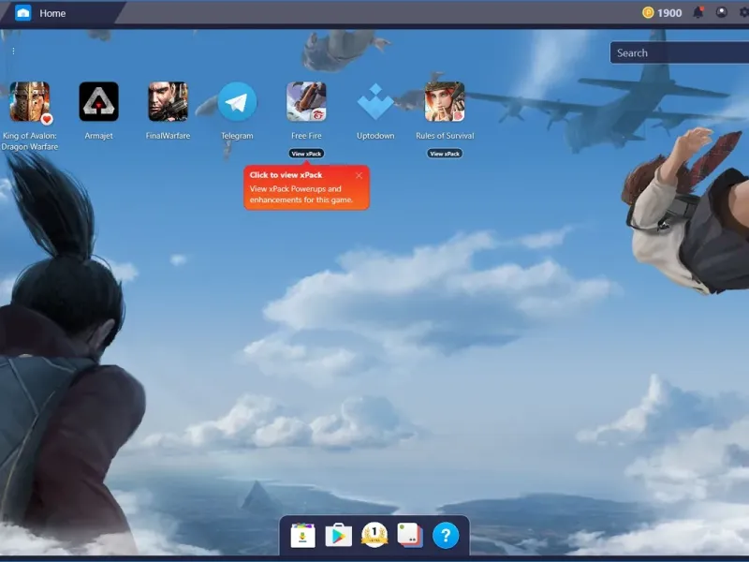
Task: Open the FinalWarfare game icon
Action: coord(169,101)
